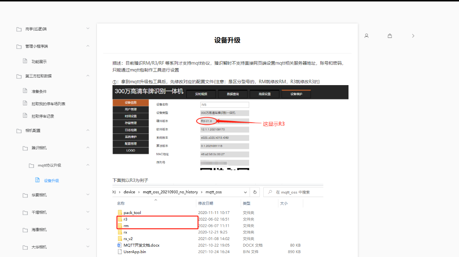Select 用户管理 in the camera side menu
Viewport: 459px width, 257px height.
[130, 109]
